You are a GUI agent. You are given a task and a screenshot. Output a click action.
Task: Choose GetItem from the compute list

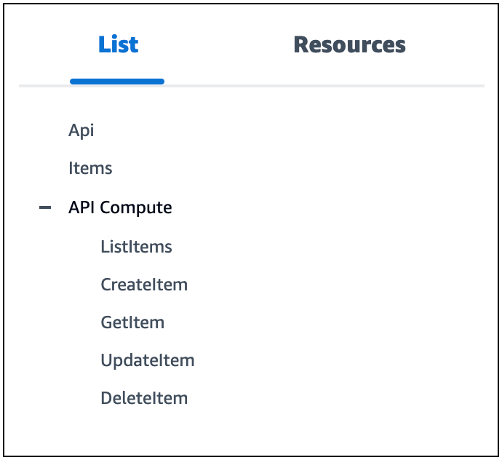(132, 322)
